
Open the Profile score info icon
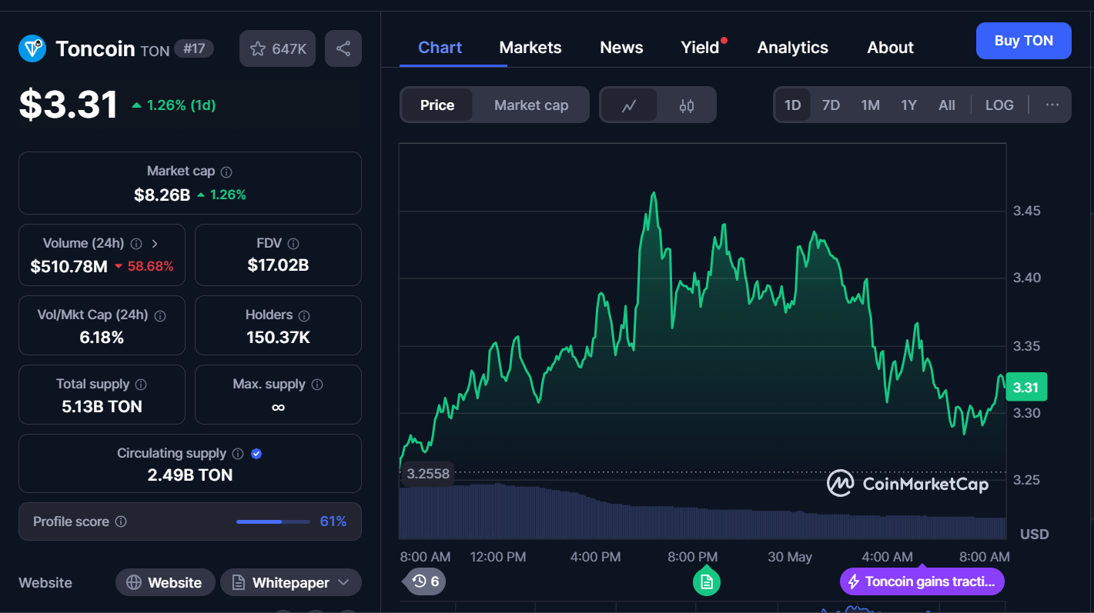[x=121, y=521]
